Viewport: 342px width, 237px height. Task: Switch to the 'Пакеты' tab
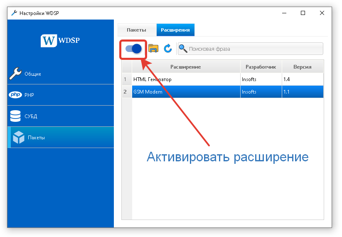[x=137, y=30]
